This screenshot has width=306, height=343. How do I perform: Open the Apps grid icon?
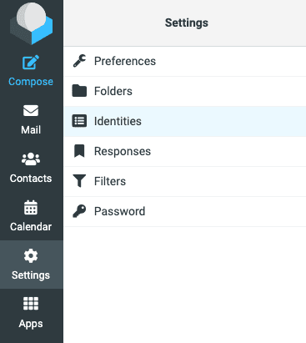click(31, 304)
